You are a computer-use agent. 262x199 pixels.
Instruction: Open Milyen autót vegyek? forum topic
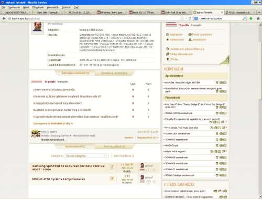(x=176, y=151)
